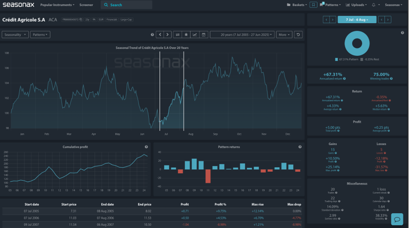Open the Seasonax account dropdown
This screenshot has height=228, width=409.
pyautogui.click(x=394, y=4)
